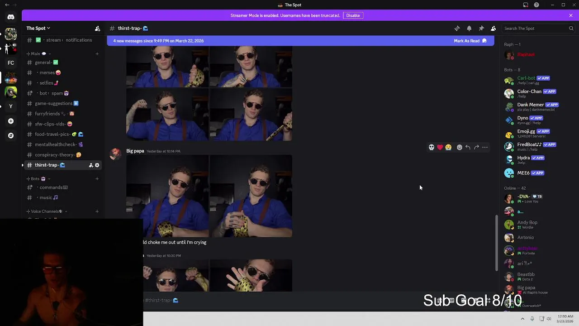Open FredBoat member entry
Screen dimensions: 579x326
pyautogui.click(x=538, y=146)
